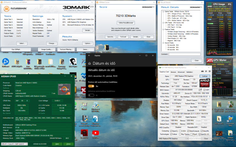
Task: Toggle Ray Tracing checkbox in GPU-Z
Action: point(180,134)
